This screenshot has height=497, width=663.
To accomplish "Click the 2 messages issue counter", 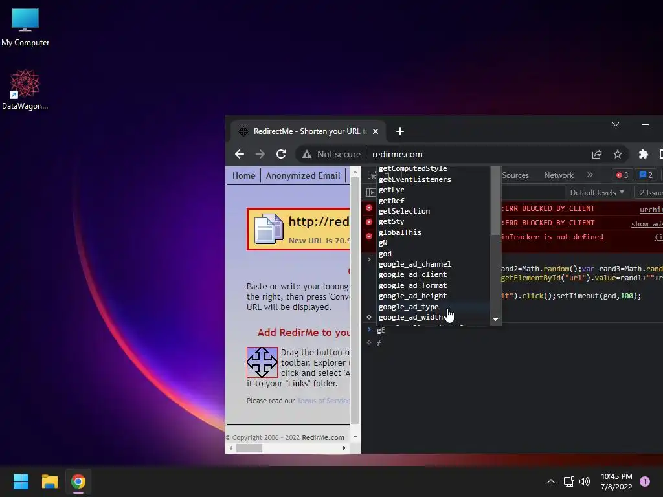I will pyautogui.click(x=646, y=175).
